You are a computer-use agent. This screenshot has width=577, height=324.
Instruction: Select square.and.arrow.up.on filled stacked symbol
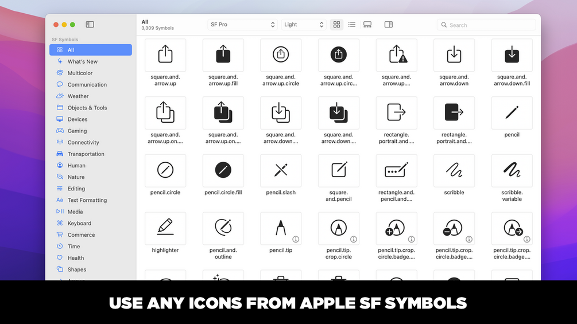(x=223, y=113)
